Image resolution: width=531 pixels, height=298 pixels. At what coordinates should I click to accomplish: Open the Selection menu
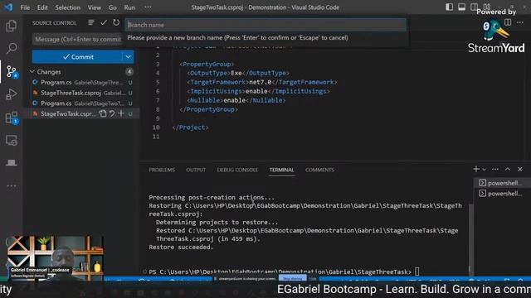click(x=68, y=7)
